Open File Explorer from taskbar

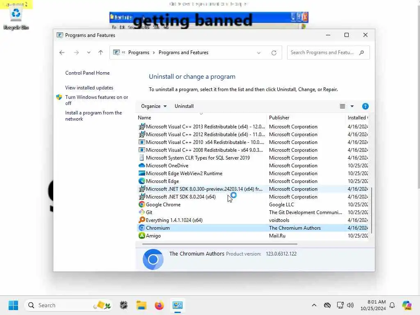click(141, 305)
